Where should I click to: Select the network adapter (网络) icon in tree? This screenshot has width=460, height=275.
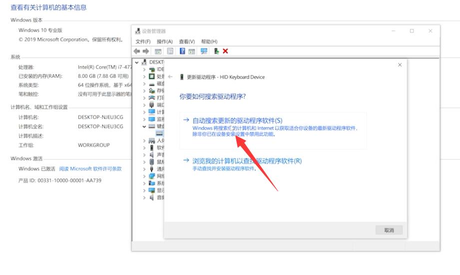(x=152, y=176)
